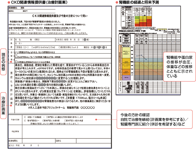Click the vertical 重症化予防計画案 column label

(11, 88)
